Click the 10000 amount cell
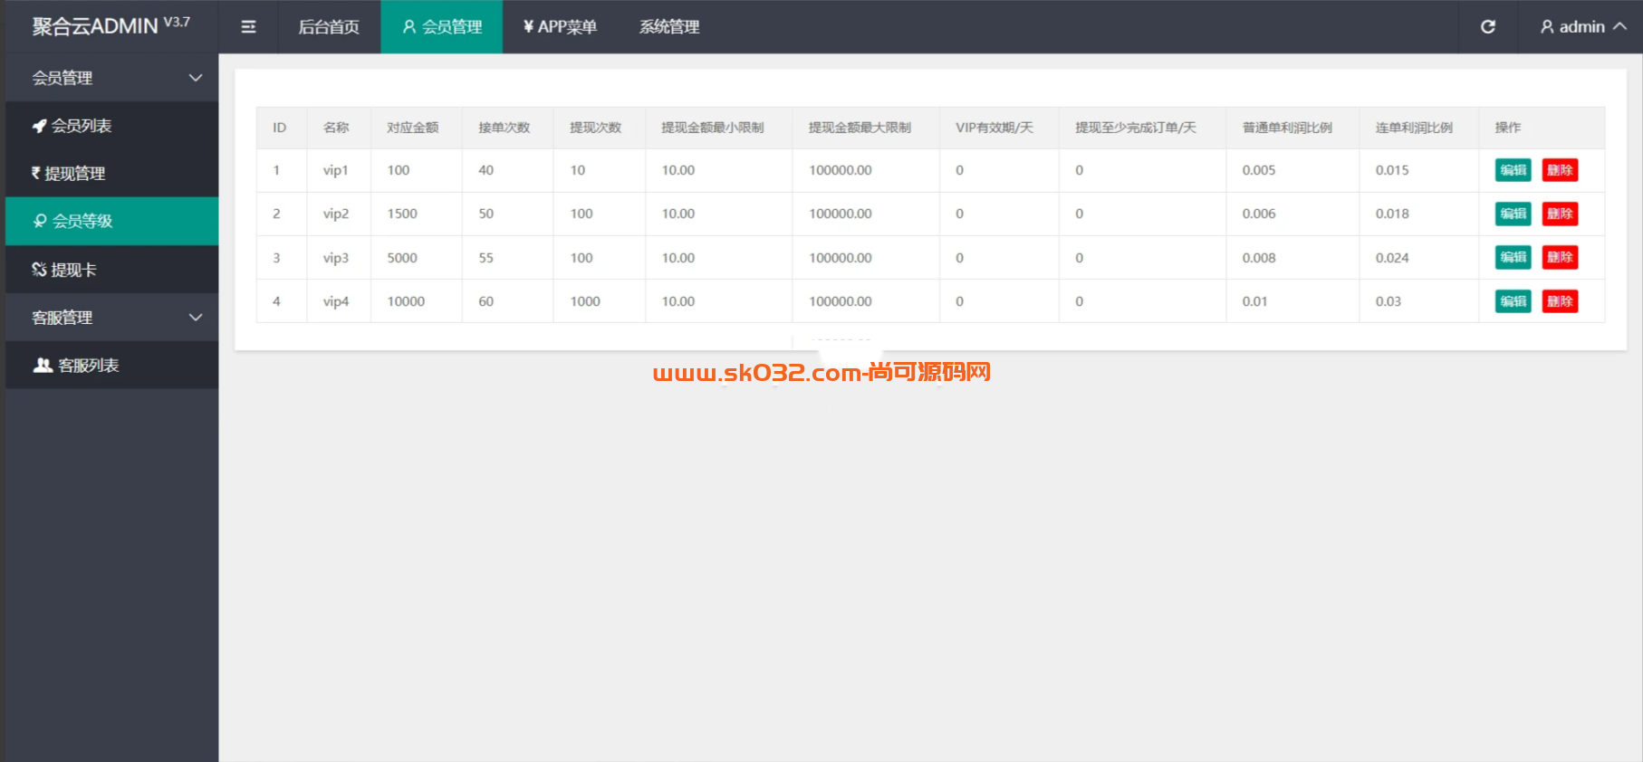Viewport: 1643px width, 762px height. (416, 301)
